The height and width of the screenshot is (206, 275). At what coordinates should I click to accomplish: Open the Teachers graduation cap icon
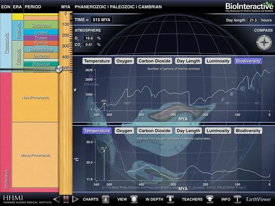point(210,199)
